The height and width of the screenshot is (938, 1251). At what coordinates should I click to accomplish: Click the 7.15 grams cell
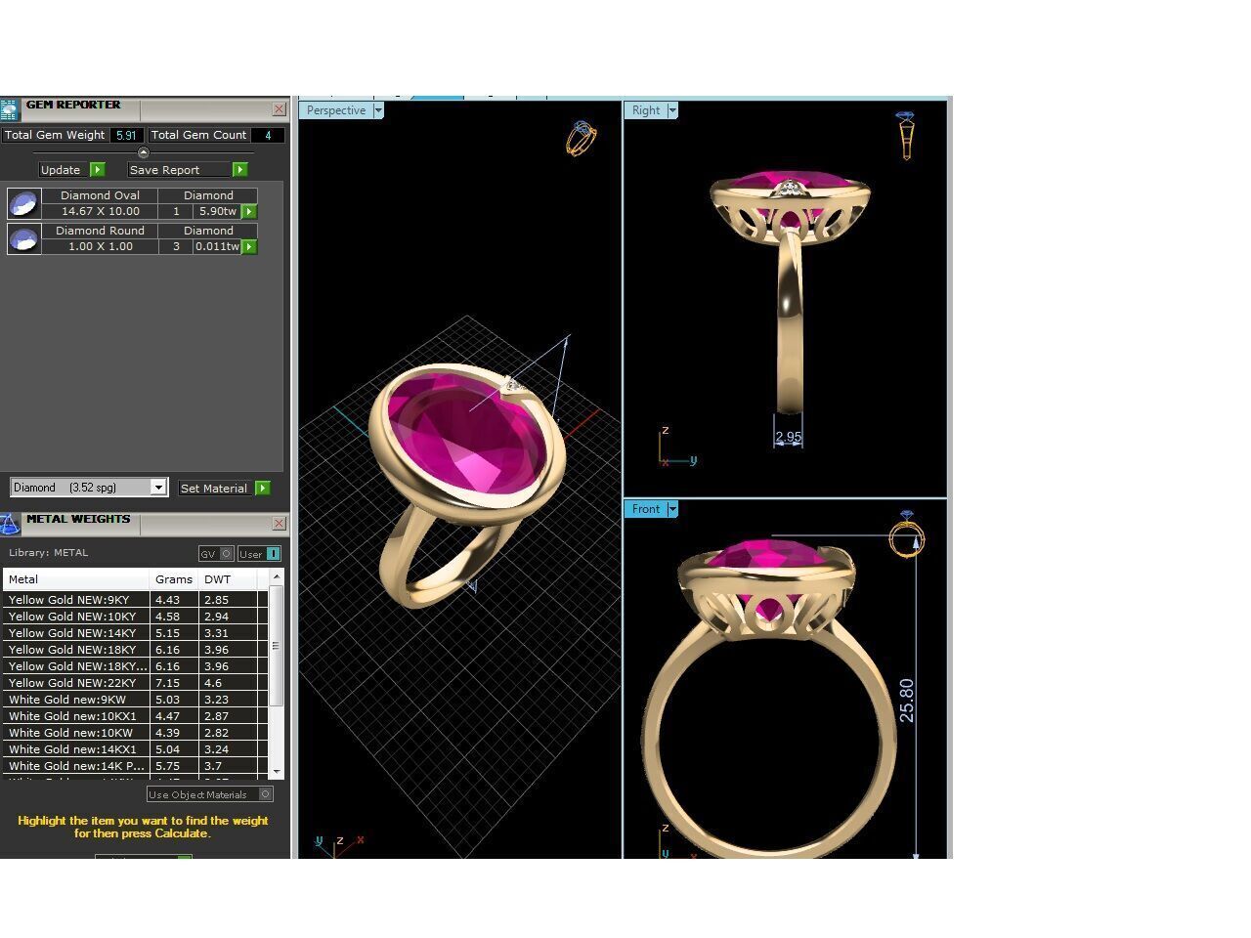[x=174, y=683]
